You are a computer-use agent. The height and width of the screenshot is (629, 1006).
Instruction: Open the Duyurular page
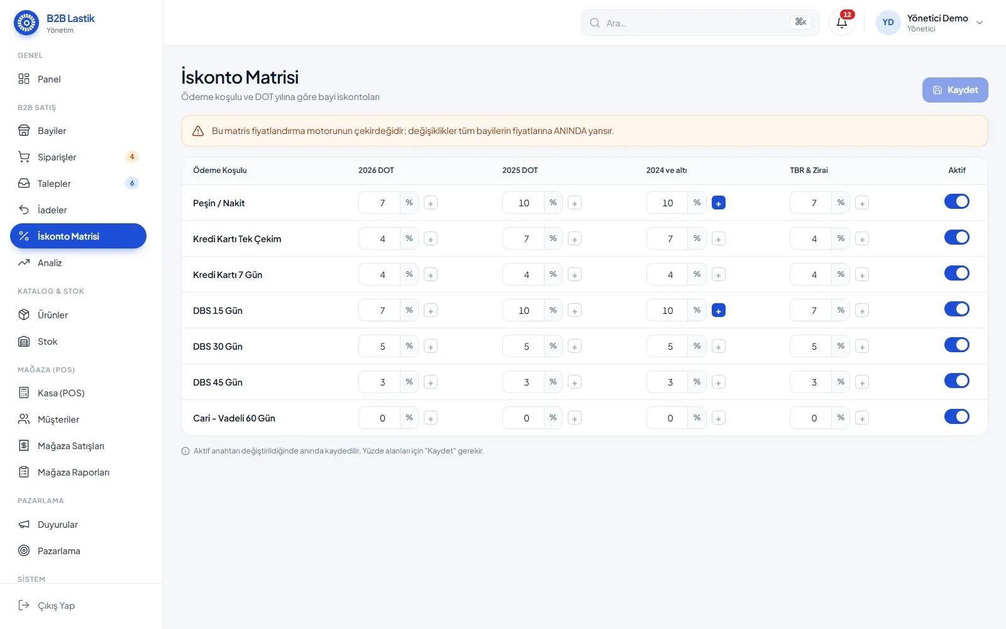click(78, 525)
